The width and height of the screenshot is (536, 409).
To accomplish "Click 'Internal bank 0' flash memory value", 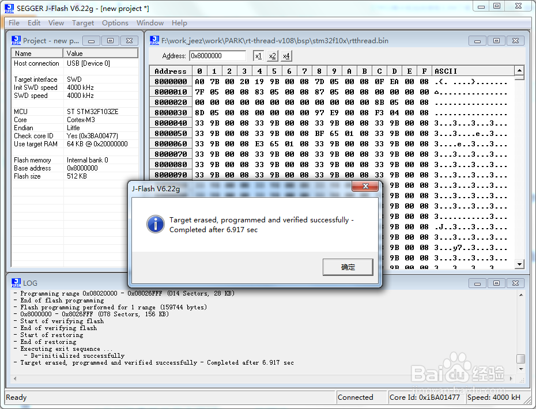I will pos(88,160).
